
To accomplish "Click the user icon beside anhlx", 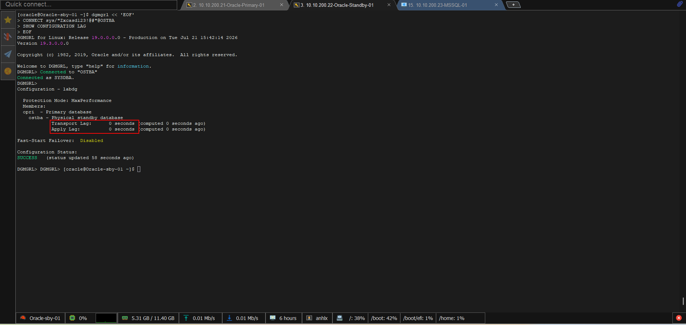I will (x=309, y=318).
